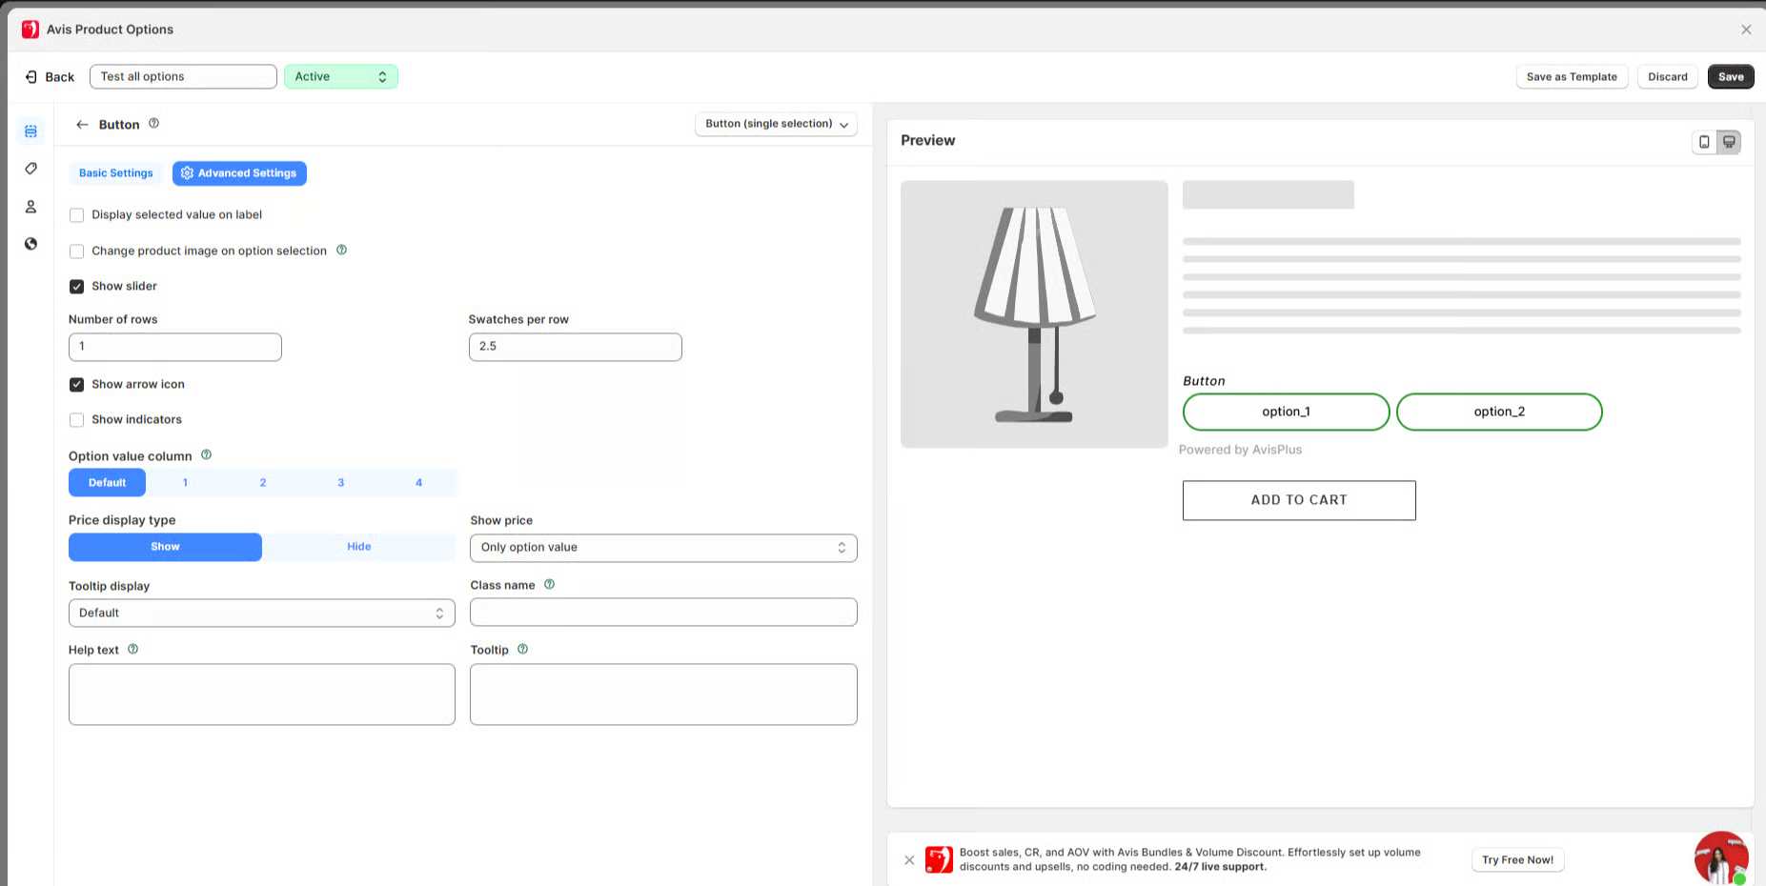Click the back arrow beside Button heading

click(x=82, y=125)
